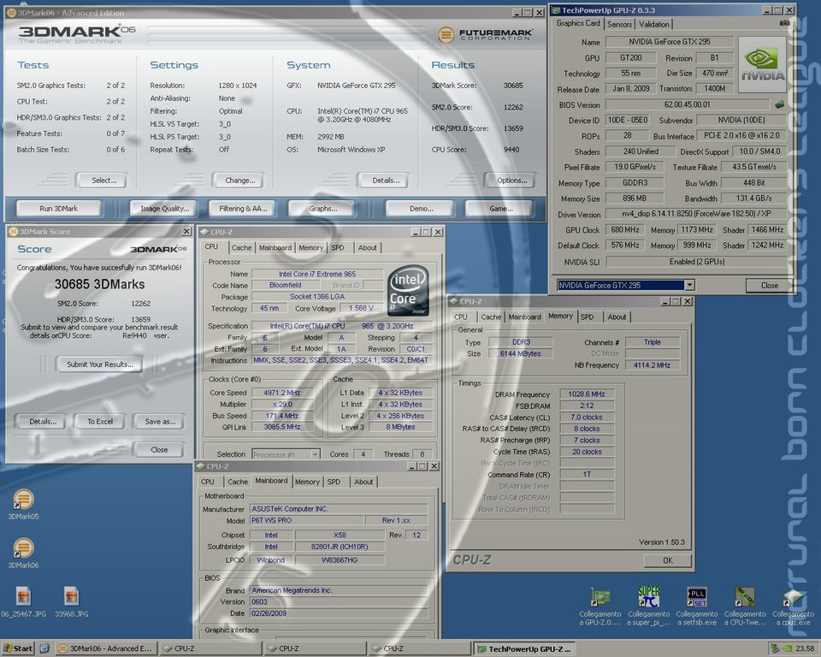Click Submit Your Results... button
Image resolution: width=821 pixels, height=657 pixels.
[x=99, y=364]
